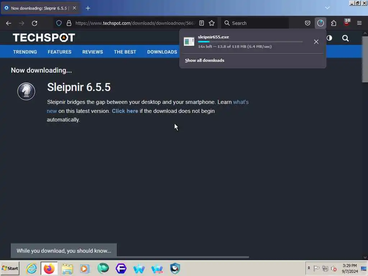Viewport: 368px width, 276px height.
Task: Open Windows Media Player from taskbar
Action: pos(85,268)
